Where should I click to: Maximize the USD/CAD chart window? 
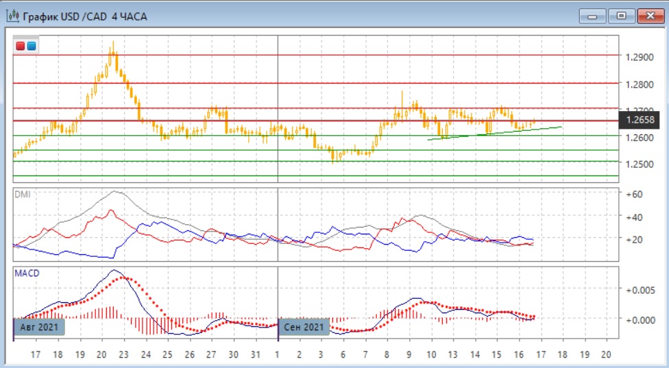[621, 15]
